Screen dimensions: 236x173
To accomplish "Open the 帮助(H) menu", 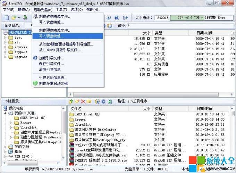I will [x=92, y=10].
